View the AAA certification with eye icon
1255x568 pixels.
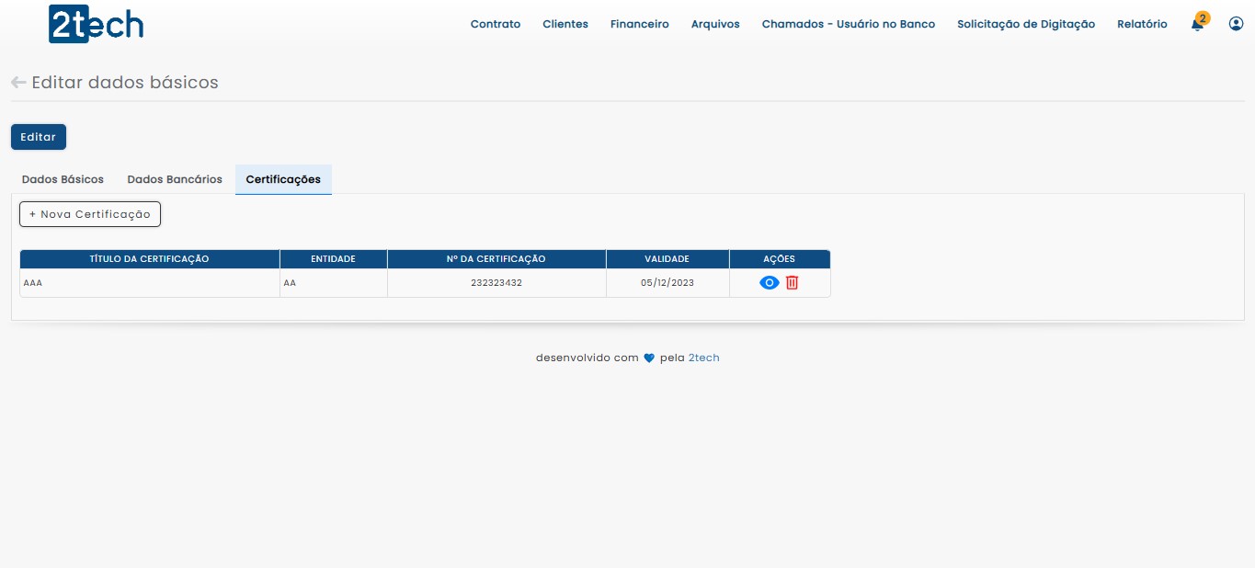coord(769,283)
